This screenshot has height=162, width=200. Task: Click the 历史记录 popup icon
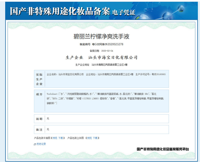tap(35, 144)
